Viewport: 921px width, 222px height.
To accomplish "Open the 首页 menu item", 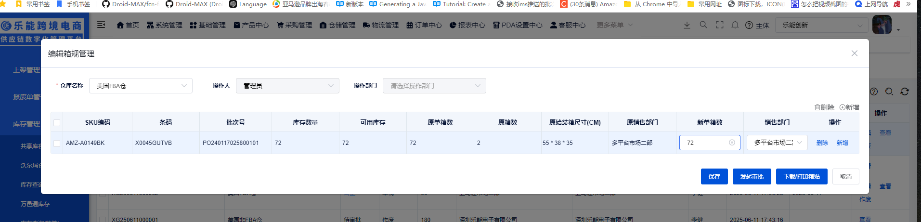I will tap(128, 25).
